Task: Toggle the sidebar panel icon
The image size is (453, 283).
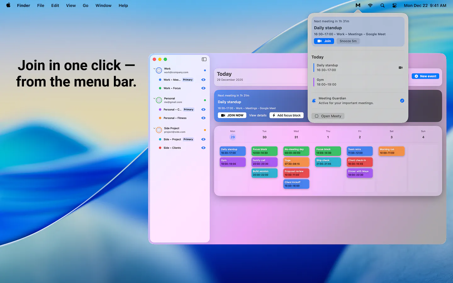Action: pyautogui.click(x=204, y=59)
